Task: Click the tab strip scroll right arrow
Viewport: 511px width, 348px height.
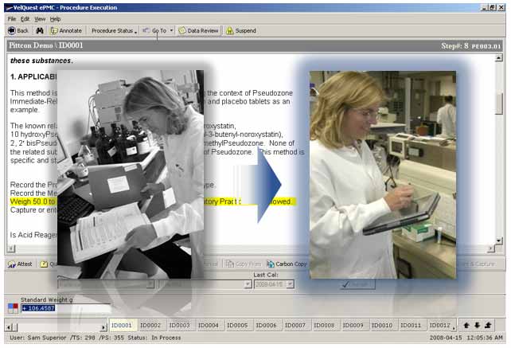Action: tap(103, 326)
